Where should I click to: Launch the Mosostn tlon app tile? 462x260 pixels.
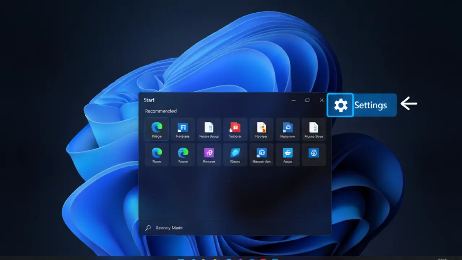click(x=261, y=155)
